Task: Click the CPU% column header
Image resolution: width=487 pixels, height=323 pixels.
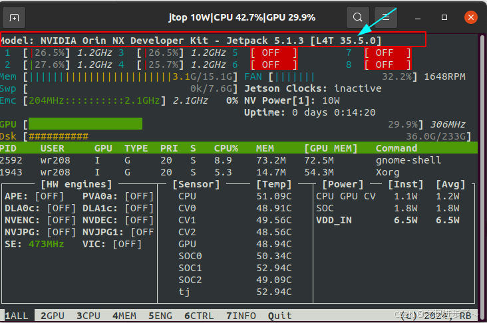Action: click(226, 148)
